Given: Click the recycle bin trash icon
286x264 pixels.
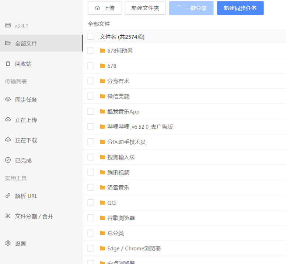Looking at the screenshot, I should pyautogui.click(x=8, y=64).
